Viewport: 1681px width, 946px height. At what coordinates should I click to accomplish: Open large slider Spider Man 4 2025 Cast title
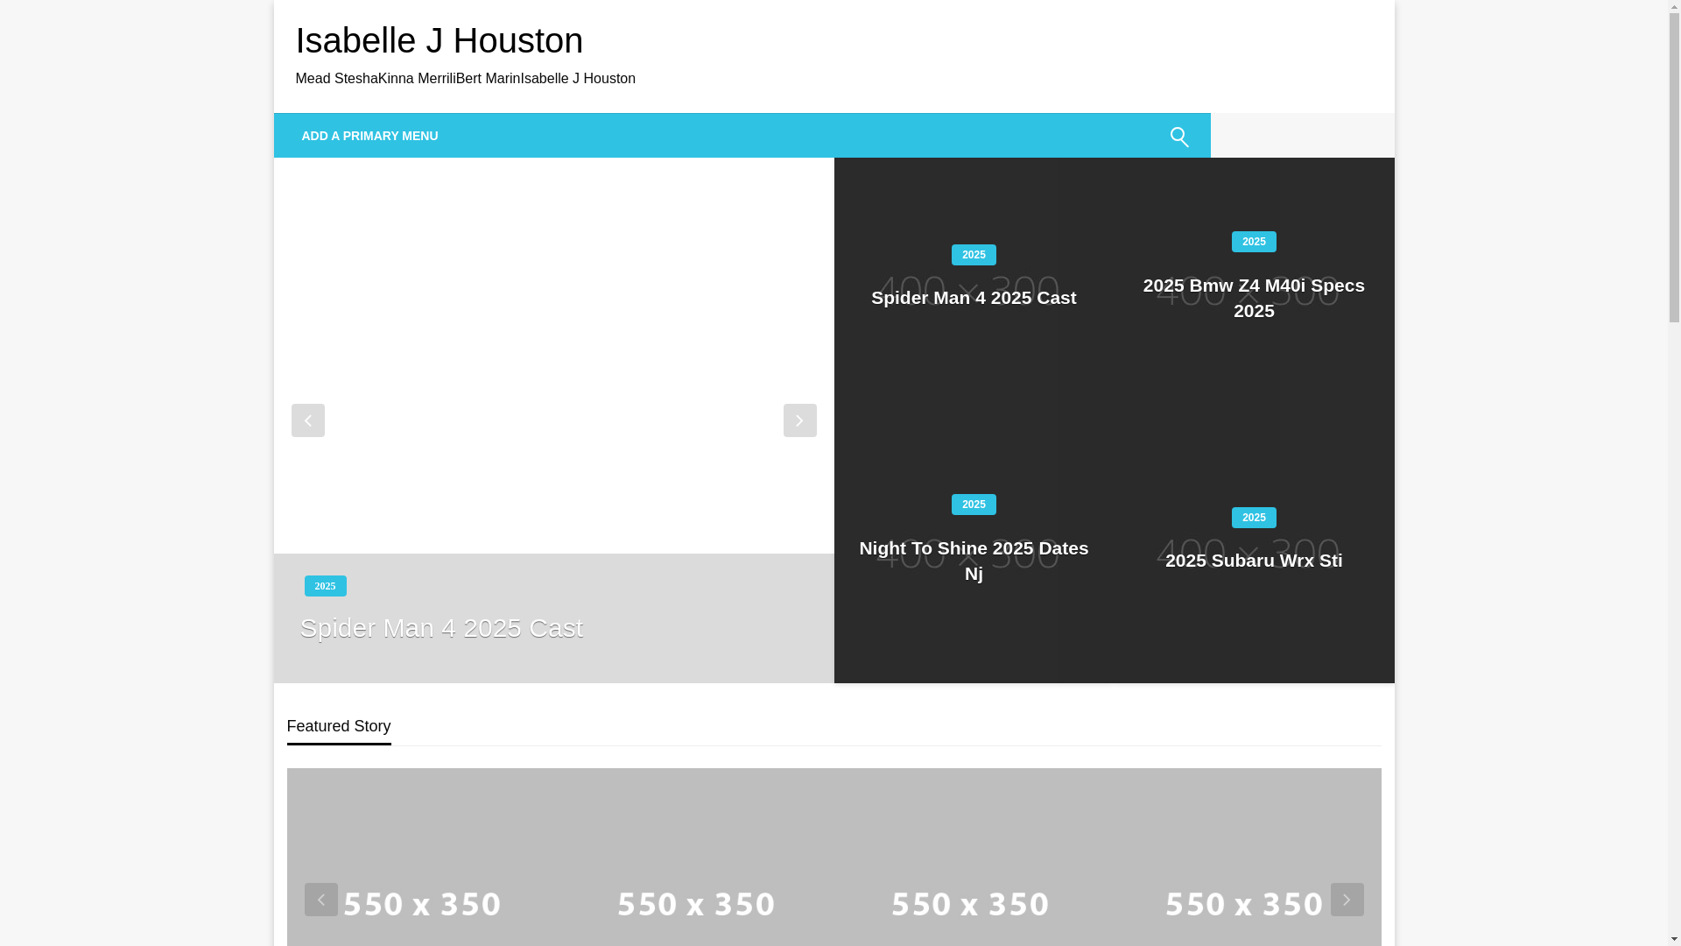click(441, 628)
